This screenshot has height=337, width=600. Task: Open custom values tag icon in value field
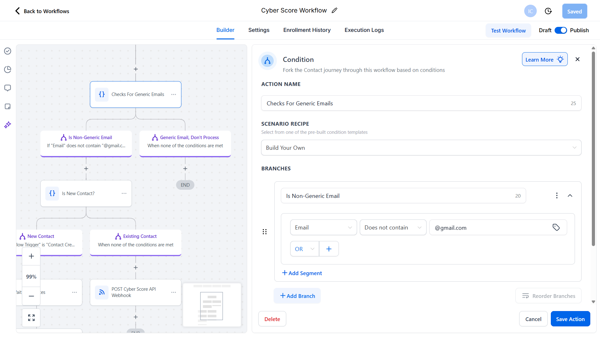556,228
